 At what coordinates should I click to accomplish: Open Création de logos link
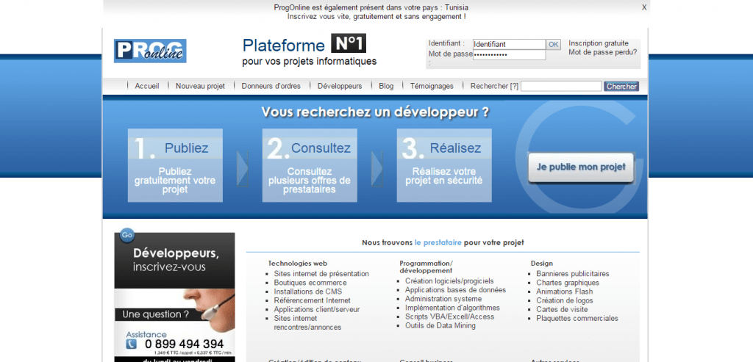coord(564,300)
